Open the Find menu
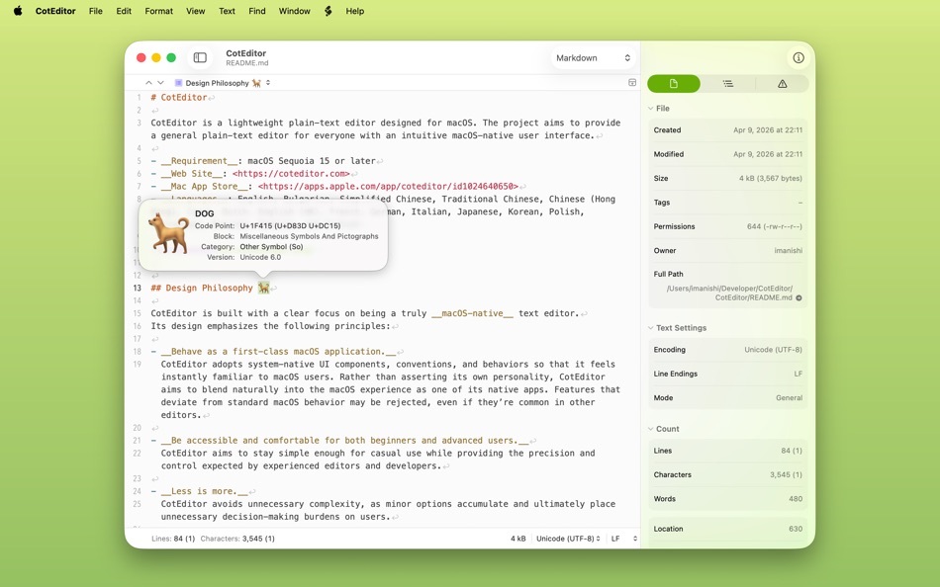The width and height of the screenshot is (940, 587). (257, 11)
